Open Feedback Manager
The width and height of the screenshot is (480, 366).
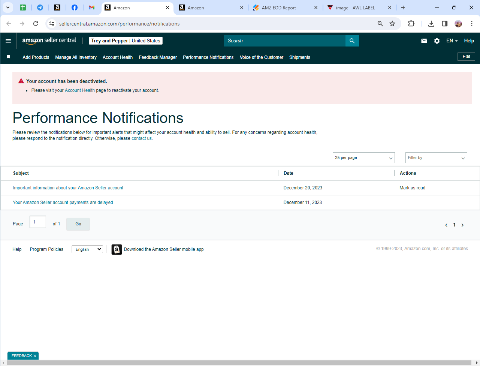click(x=158, y=57)
